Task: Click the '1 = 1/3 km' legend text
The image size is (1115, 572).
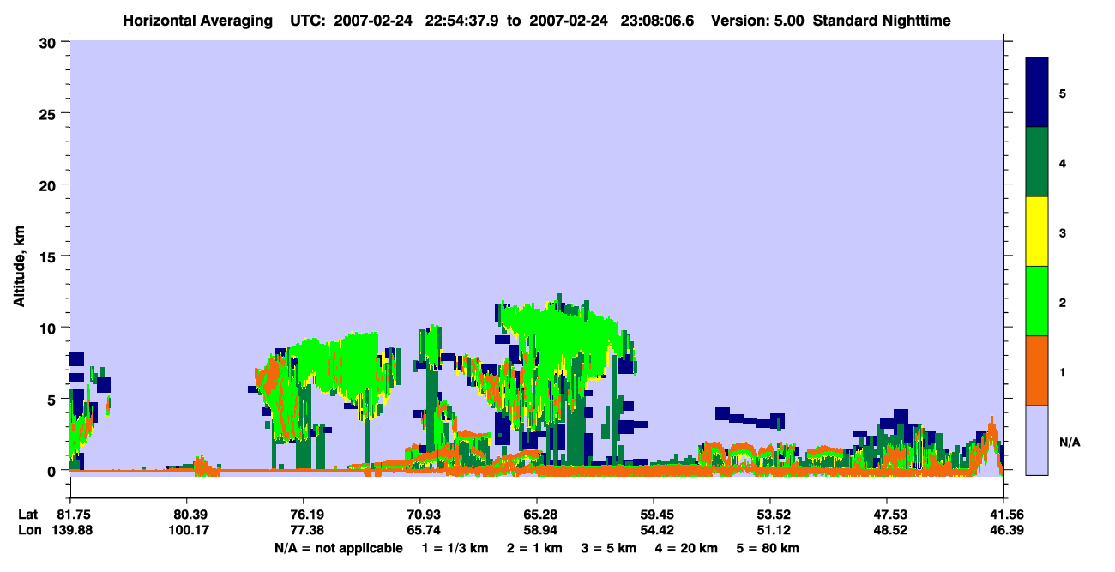Action: point(455,547)
